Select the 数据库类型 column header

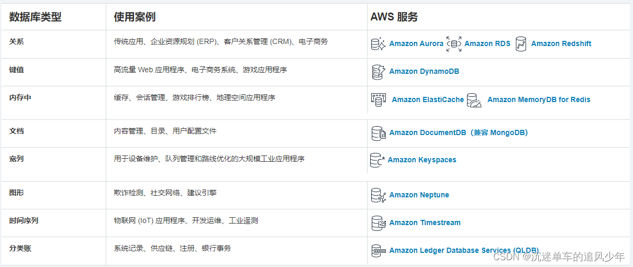(35, 17)
